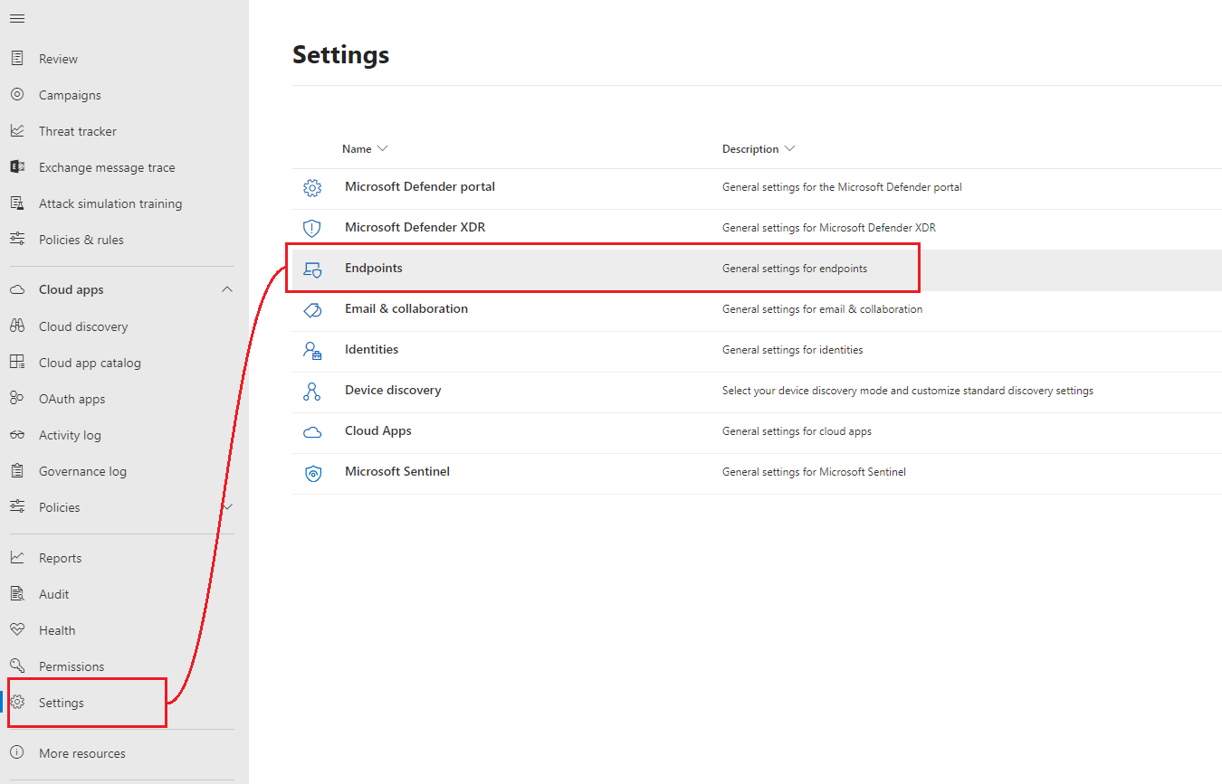Image resolution: width=1222 pixels, height=784 pixels.
Task: Click the Identities icon in the list
Action: pyautogui.click(x=312, y=350)
